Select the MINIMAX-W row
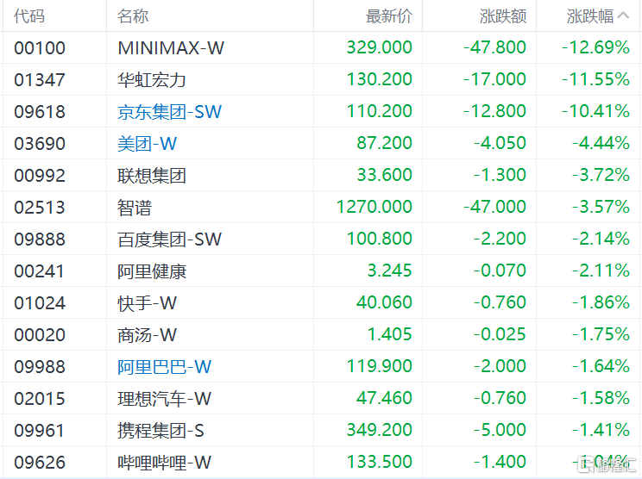Image resolution: width=642 pixels, height=479 pixels. click(x=321, y=47)
